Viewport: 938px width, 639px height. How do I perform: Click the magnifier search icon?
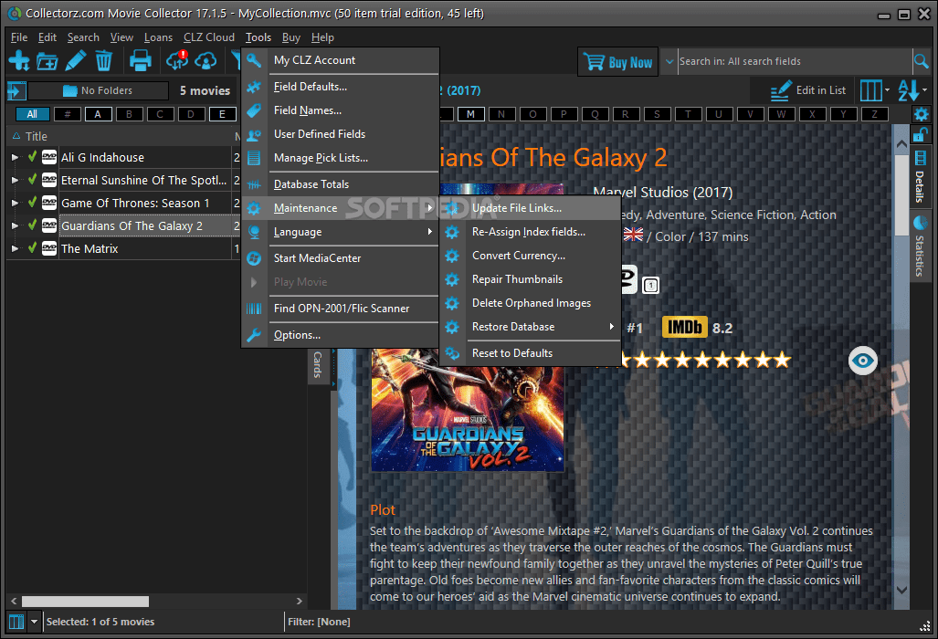922,61
